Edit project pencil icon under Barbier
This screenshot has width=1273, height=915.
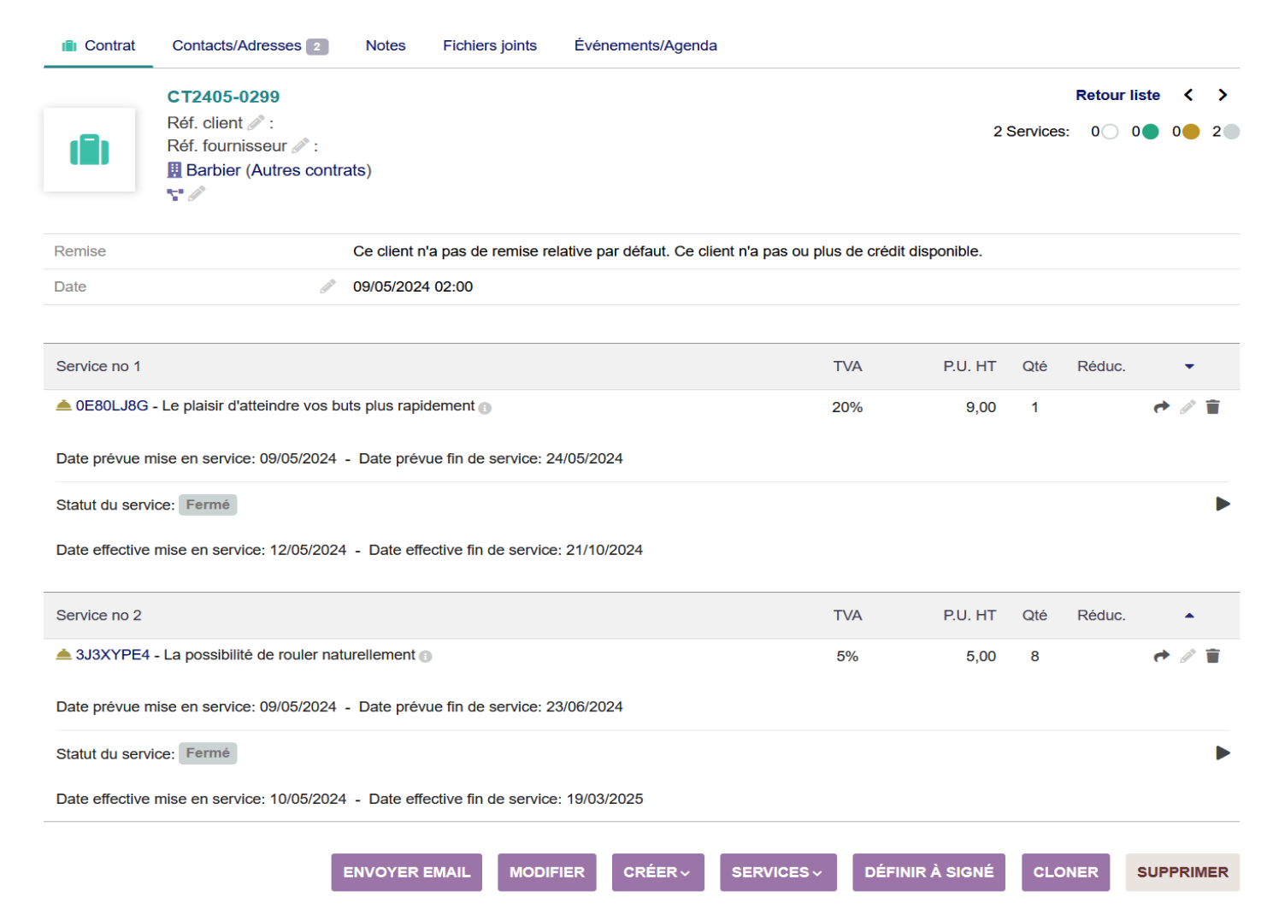click(x=197, y=194)
